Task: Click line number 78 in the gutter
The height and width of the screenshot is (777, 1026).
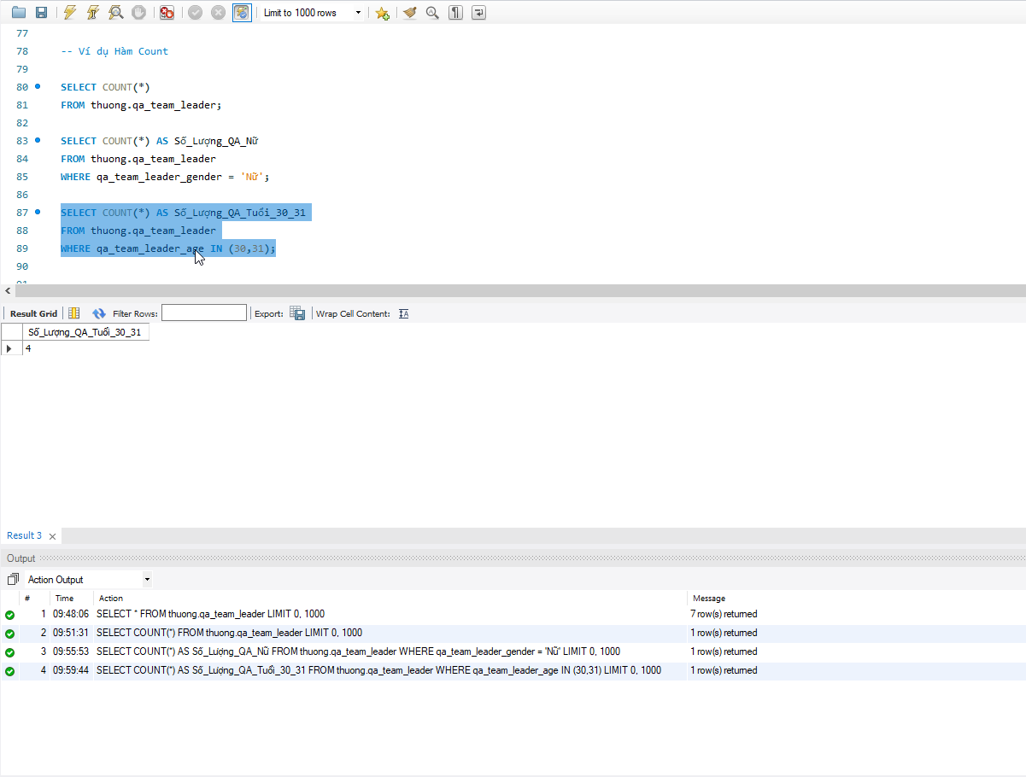Action: pos(22,51)
